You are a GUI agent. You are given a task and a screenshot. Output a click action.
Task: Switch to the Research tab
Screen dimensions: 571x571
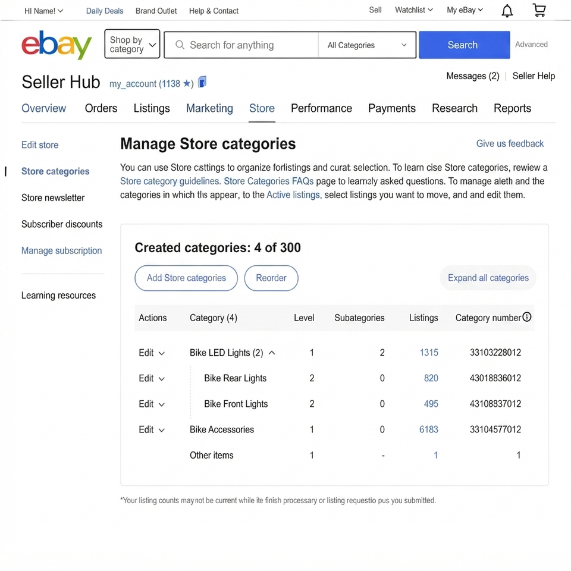pyautogui.click(x=454, y=108)
